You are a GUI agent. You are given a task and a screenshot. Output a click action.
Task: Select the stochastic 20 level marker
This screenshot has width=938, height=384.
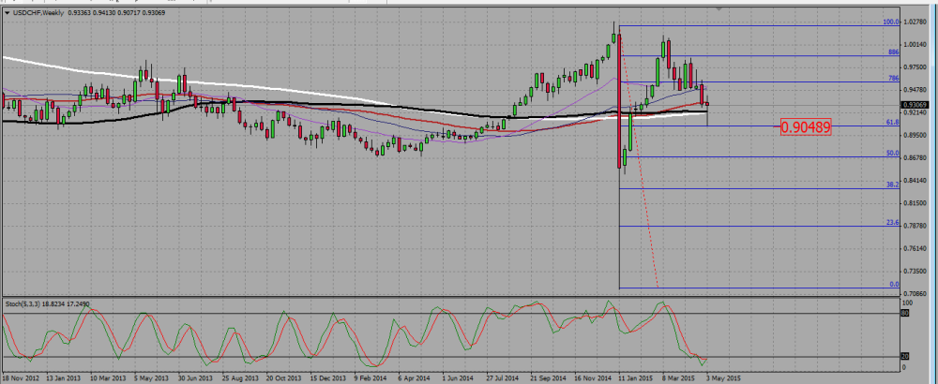[x=905, y=357]
